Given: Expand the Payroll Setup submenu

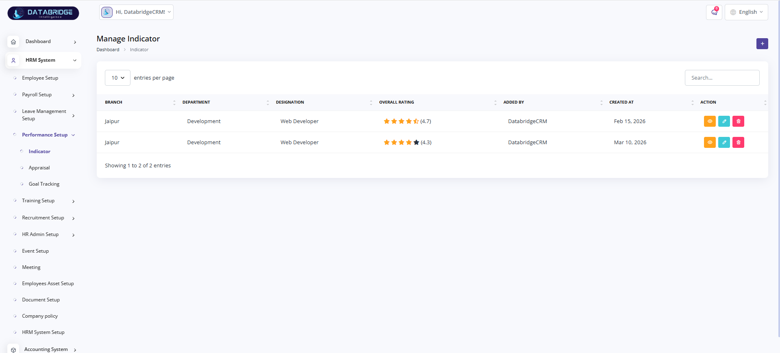Looking at the screenshot, I should tap(74, 95).
